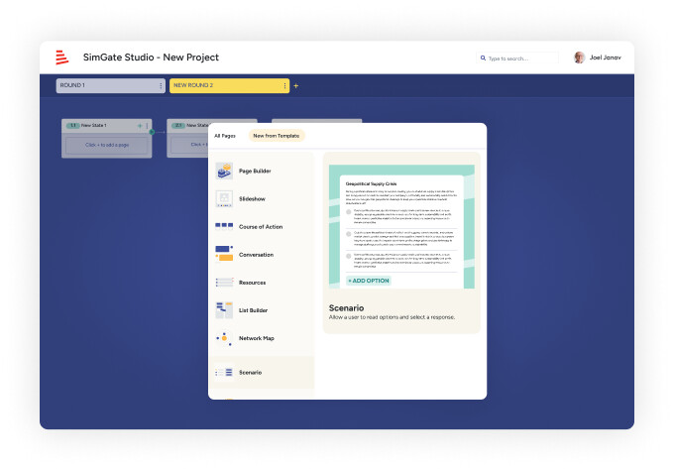
Task: Select second radio option in scenario preview
Action: click(349, 234)
